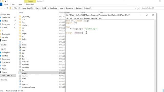
Task: Select the golden image file icon
Action: click(x=20, y=73)
